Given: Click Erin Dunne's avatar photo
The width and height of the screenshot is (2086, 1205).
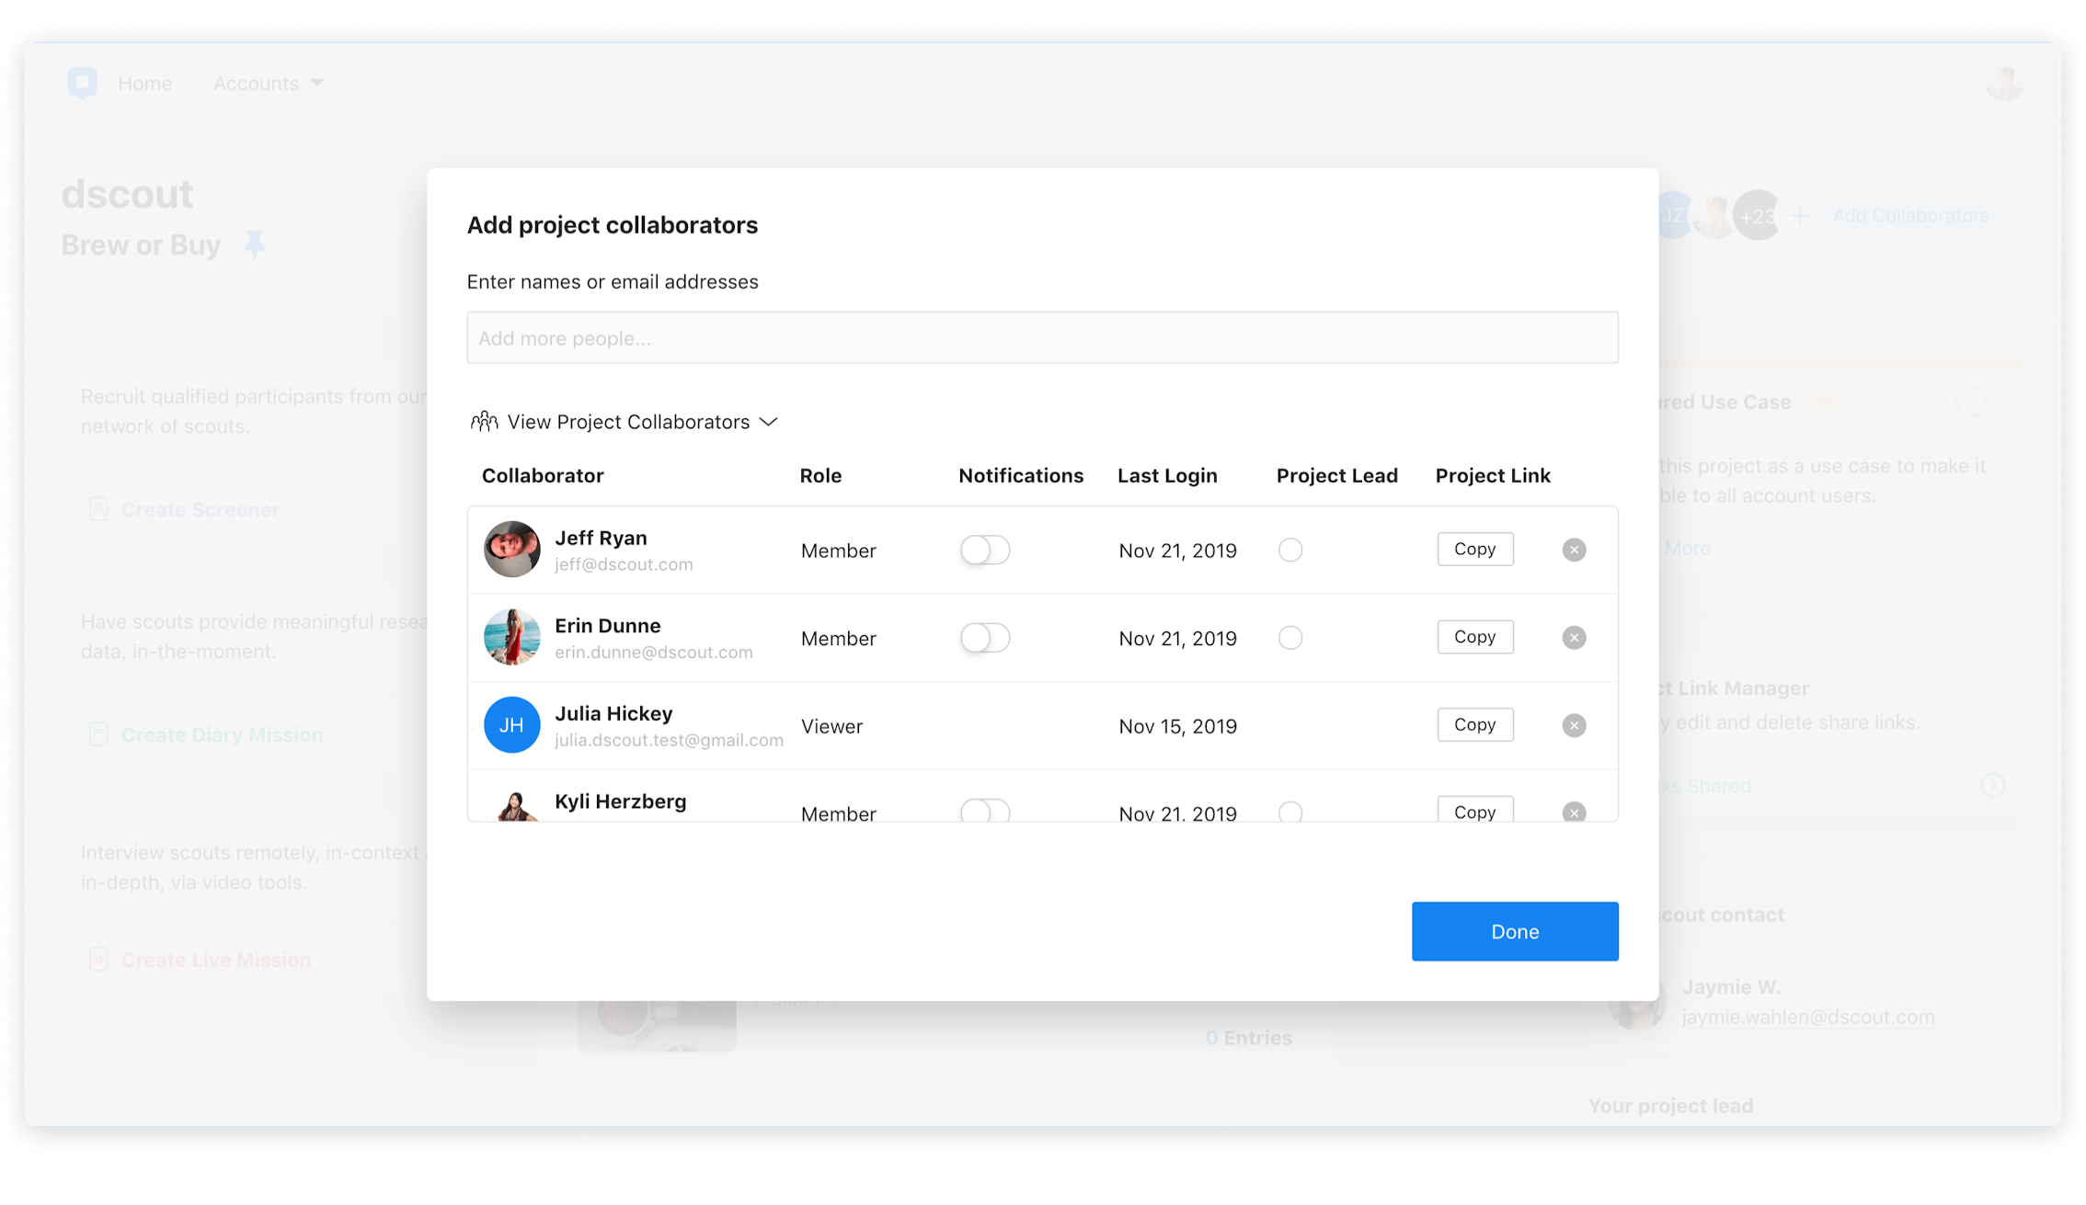Looking at the screenshot, I should click(x=511, y=637).
